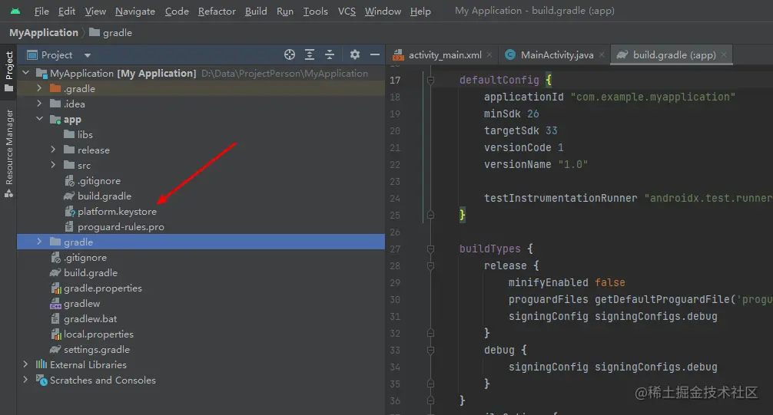
Task: Click the applicationId string in editor
Action: coord(652,97)
